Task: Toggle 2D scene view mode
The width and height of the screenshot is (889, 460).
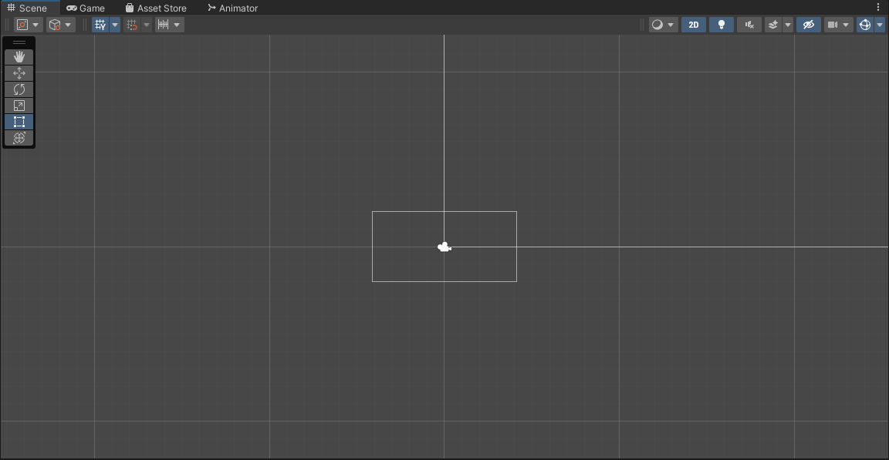Action: click(693, 24)
